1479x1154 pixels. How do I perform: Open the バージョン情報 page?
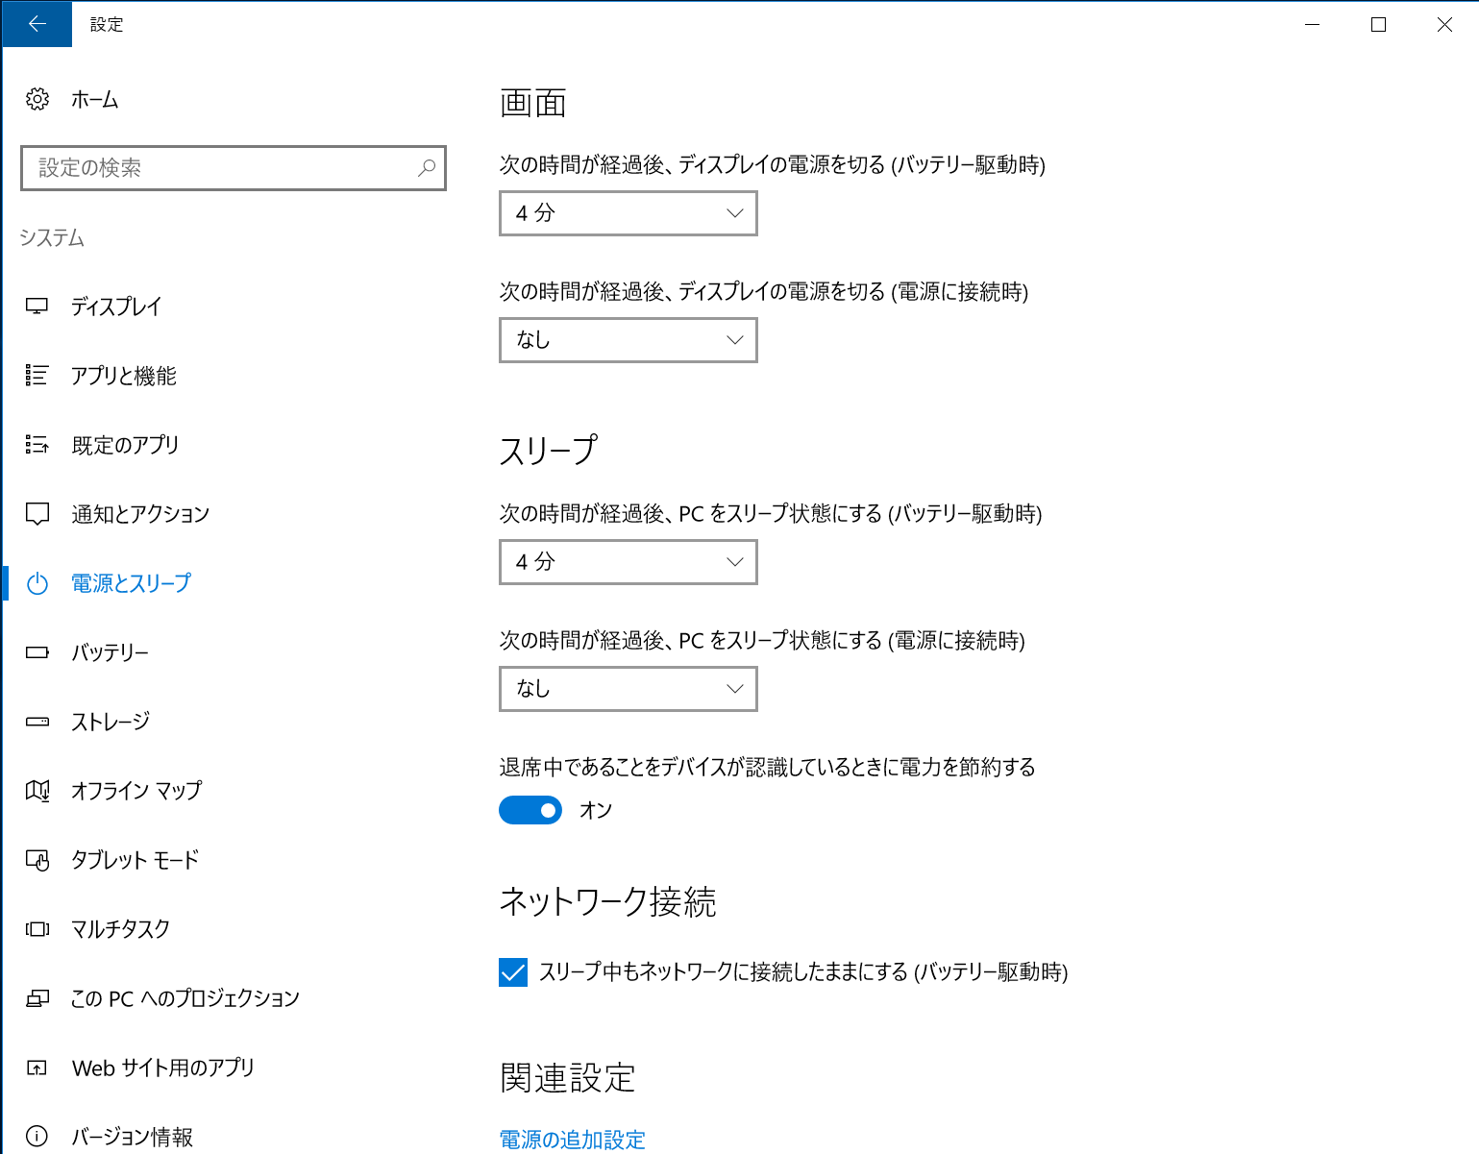[134, 1137]
